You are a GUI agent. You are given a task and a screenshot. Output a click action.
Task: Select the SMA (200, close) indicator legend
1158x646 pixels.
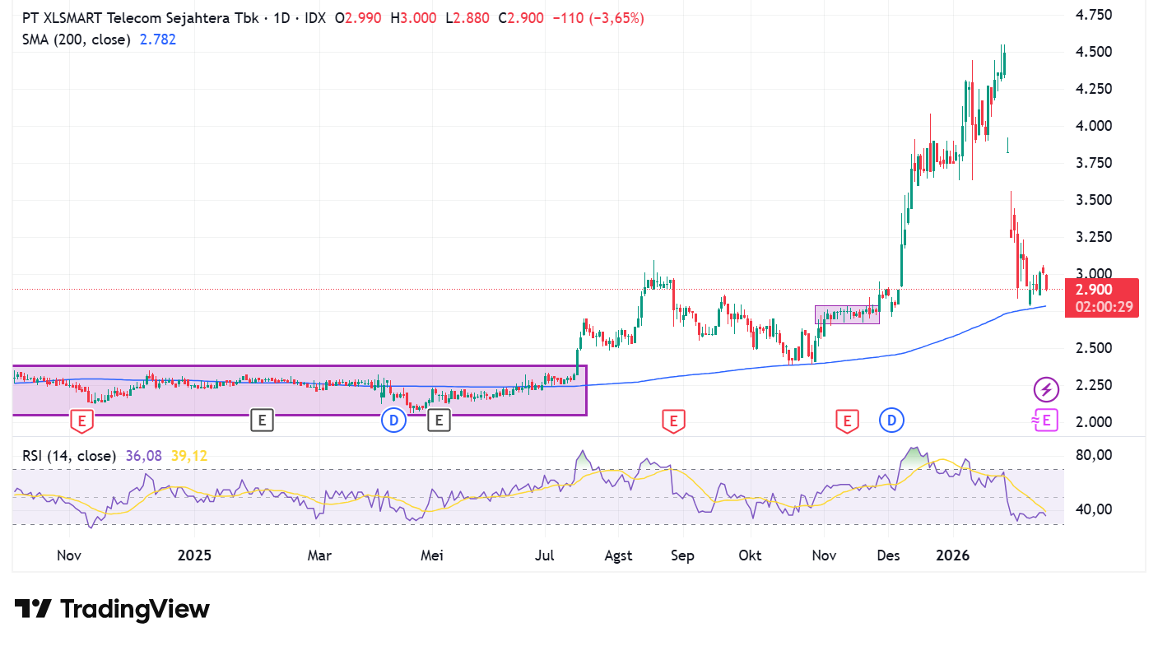(x=76, y=40)
